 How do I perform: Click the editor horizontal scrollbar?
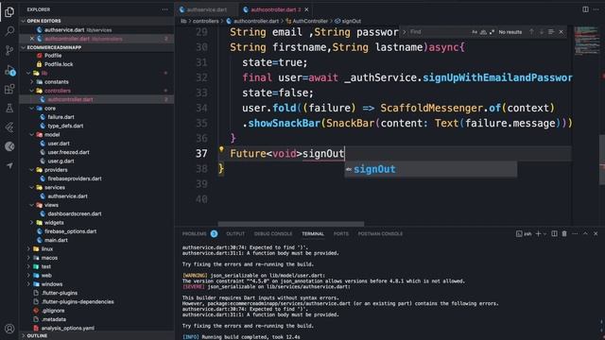click(291, 224)
